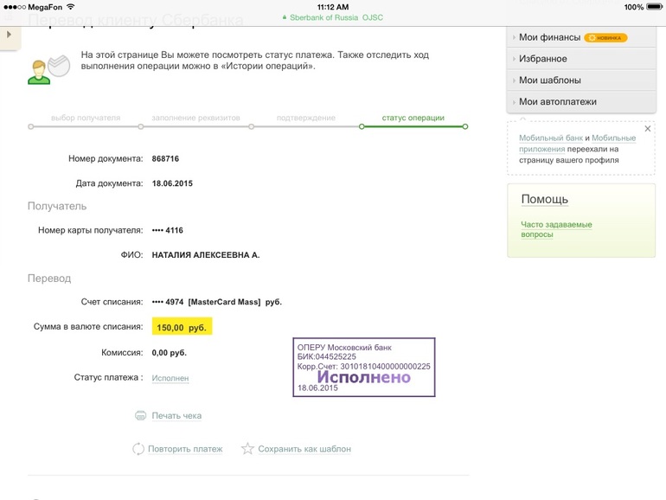
Task: Tap the battery indicator in status bar
Action: pos(653,7)
